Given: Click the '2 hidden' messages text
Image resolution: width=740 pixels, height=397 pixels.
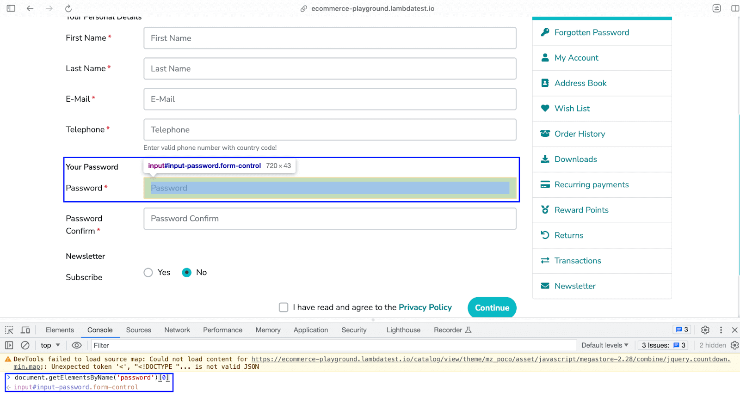Looking at the screenshot, I should 712,345.
